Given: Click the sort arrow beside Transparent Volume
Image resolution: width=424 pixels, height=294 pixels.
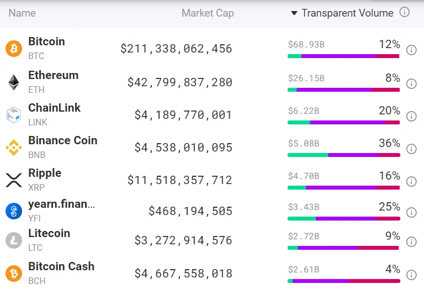Looking at the screenshot, I should (294, 13).
